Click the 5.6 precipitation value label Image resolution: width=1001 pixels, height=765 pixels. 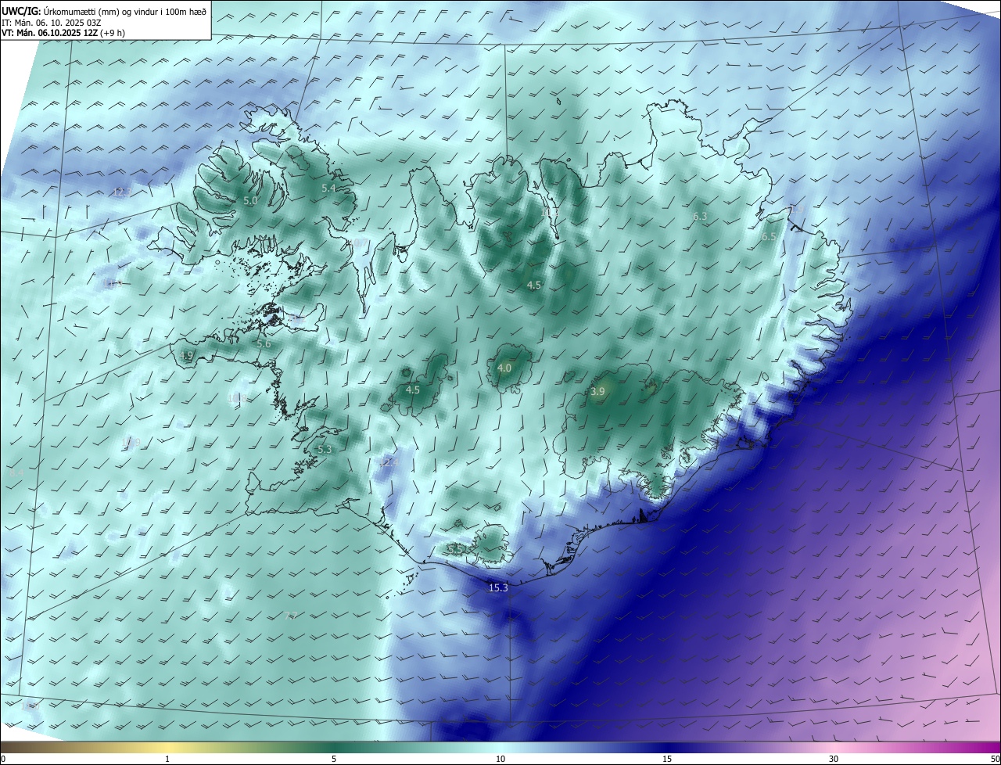click(x=264, y=344)
